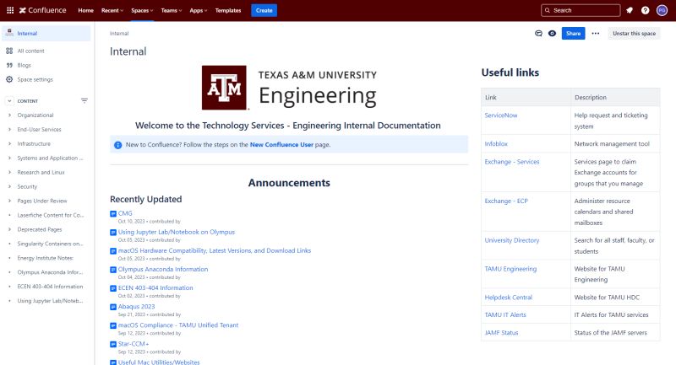Click Unstar this space button
The height and width of the screenshot is (365, 676).
click(x=634, y=33)
